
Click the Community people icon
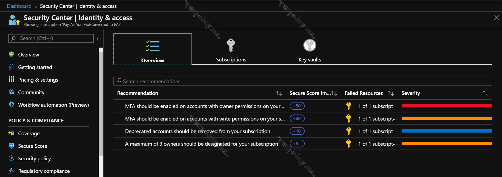tap(11, 92)
